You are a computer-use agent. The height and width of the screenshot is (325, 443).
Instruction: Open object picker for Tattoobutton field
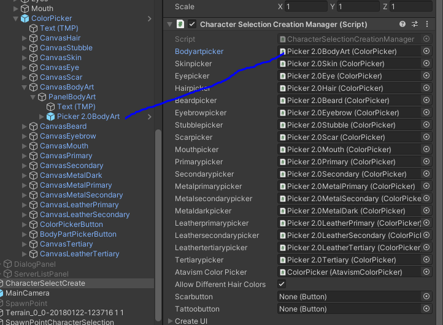click(x=426, y=309)
